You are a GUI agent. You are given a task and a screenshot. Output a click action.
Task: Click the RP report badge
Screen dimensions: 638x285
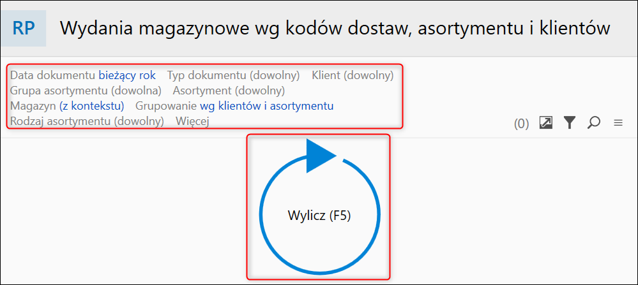click(x=24, y=29)
